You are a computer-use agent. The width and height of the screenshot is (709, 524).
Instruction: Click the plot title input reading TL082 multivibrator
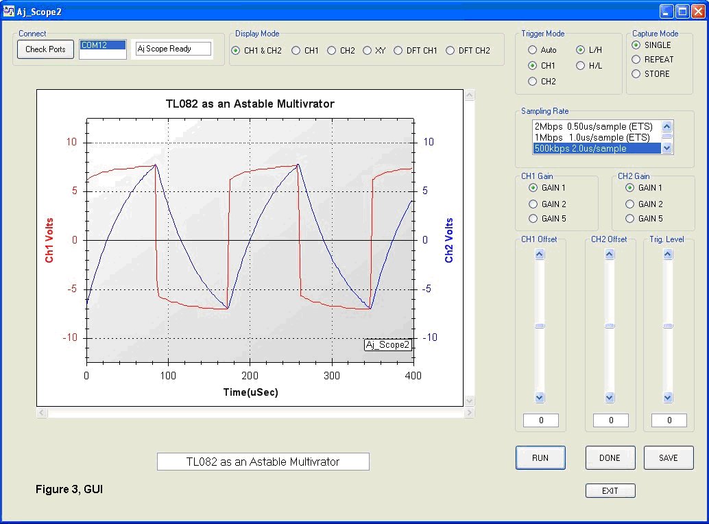click(x=263, y=462)
